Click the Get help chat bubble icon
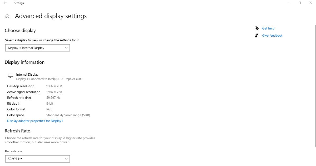Image resolution: width=316 pixels, height=166 pixels. coord(257,28)
